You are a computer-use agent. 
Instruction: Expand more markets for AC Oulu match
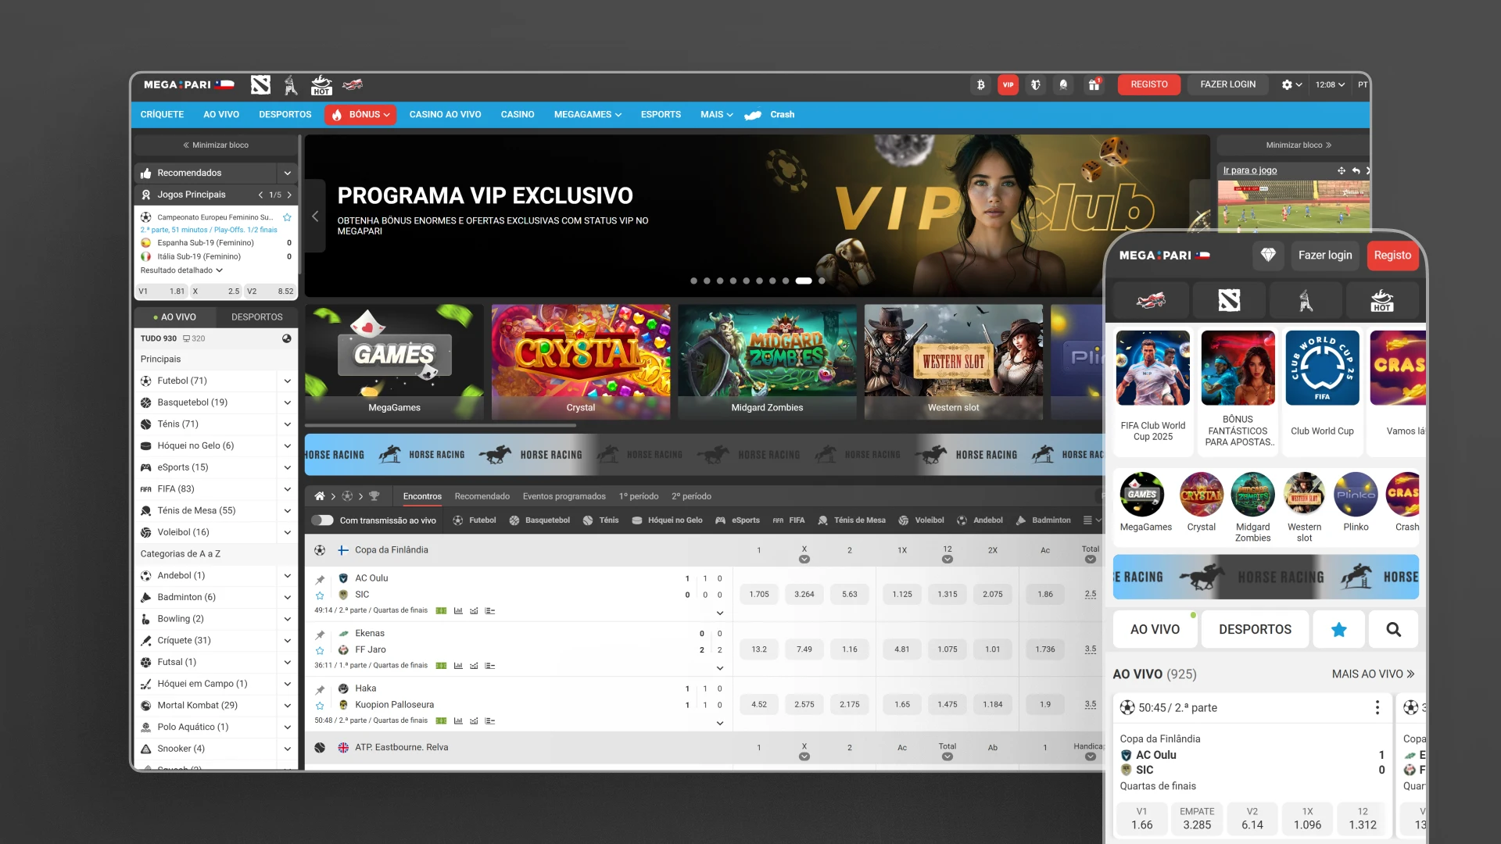720,613
